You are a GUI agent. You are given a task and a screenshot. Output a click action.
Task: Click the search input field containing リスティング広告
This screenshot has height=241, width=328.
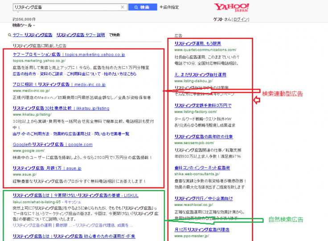70,7
